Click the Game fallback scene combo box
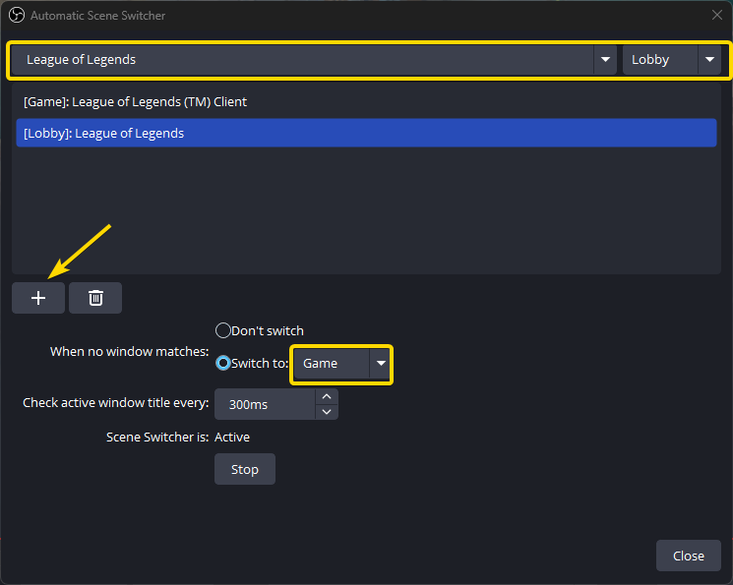This screenshot has width=733, height=585. (341, 364)
